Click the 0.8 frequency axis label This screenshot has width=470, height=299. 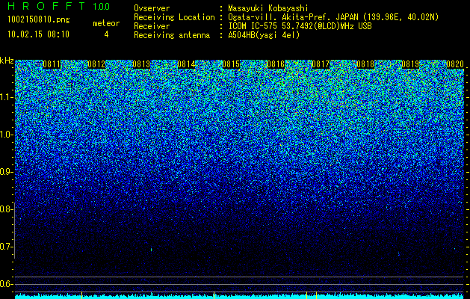(x=7, y=209)
